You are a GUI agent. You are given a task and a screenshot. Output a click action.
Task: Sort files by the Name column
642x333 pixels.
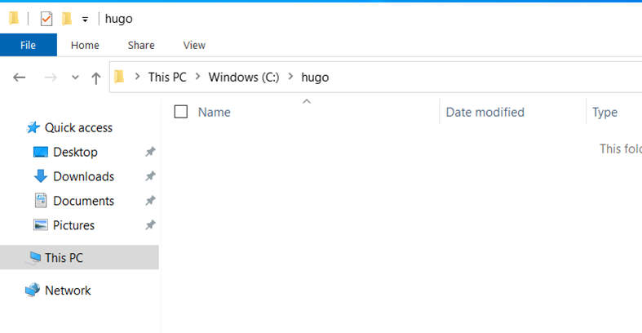pyautogui.click(x=215, y=112)
